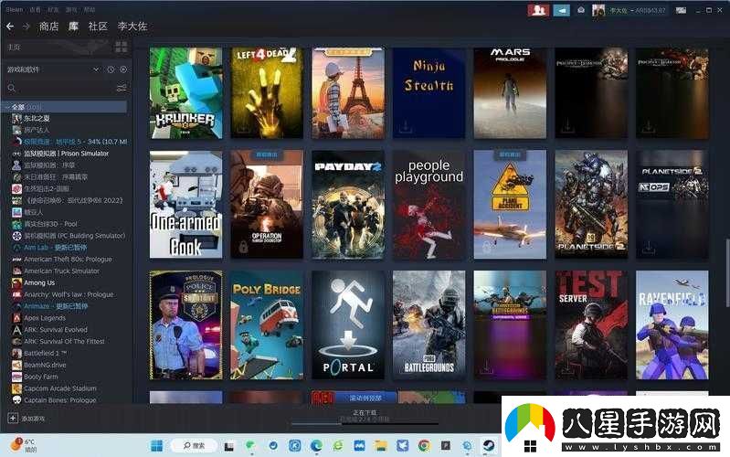Select Portal game cover
730x457 pixels.
(348, 324)
